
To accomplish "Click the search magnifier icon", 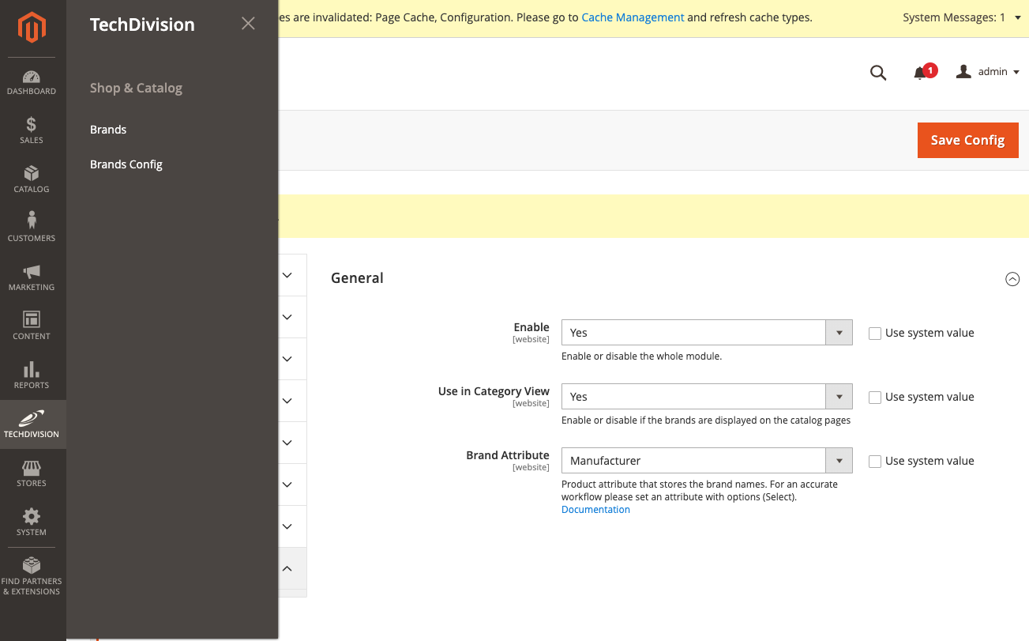I will (878, 73).
